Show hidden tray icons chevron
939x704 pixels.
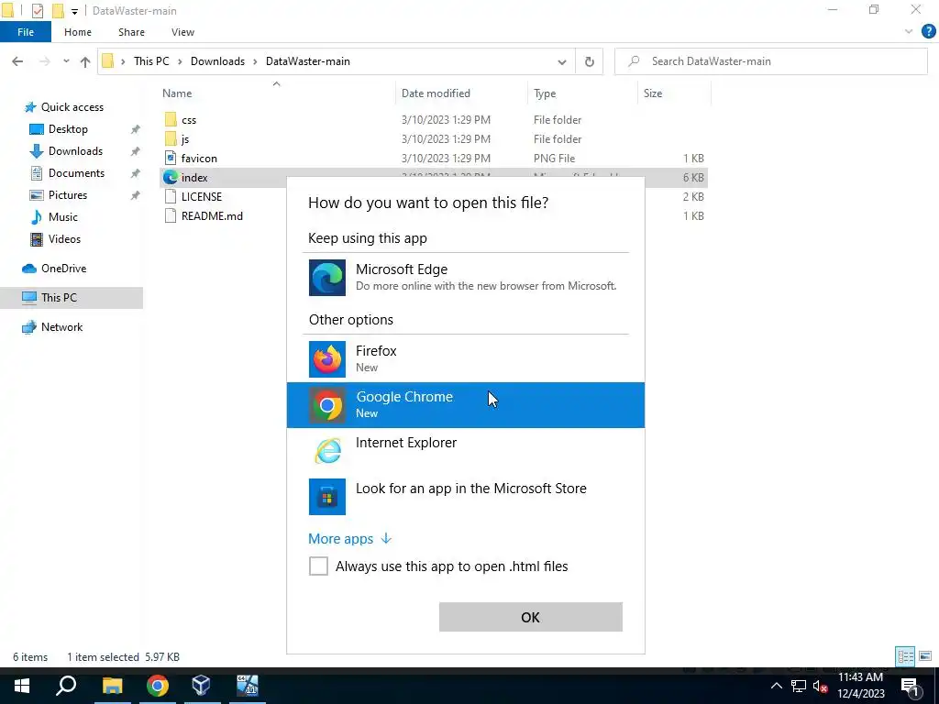click(776, 686)
